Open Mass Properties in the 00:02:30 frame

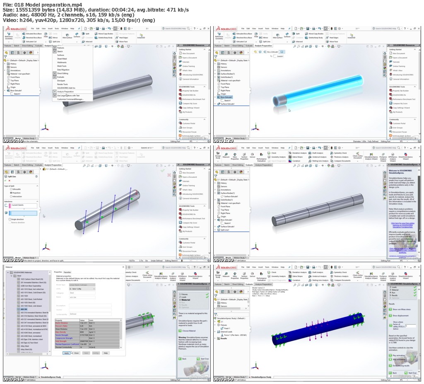235,156
